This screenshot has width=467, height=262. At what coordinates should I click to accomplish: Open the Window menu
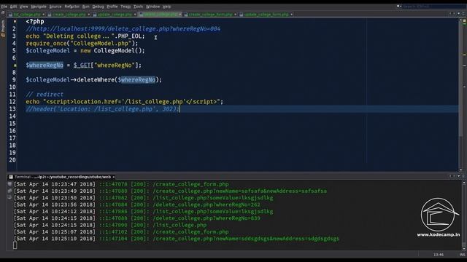[153, 7]
